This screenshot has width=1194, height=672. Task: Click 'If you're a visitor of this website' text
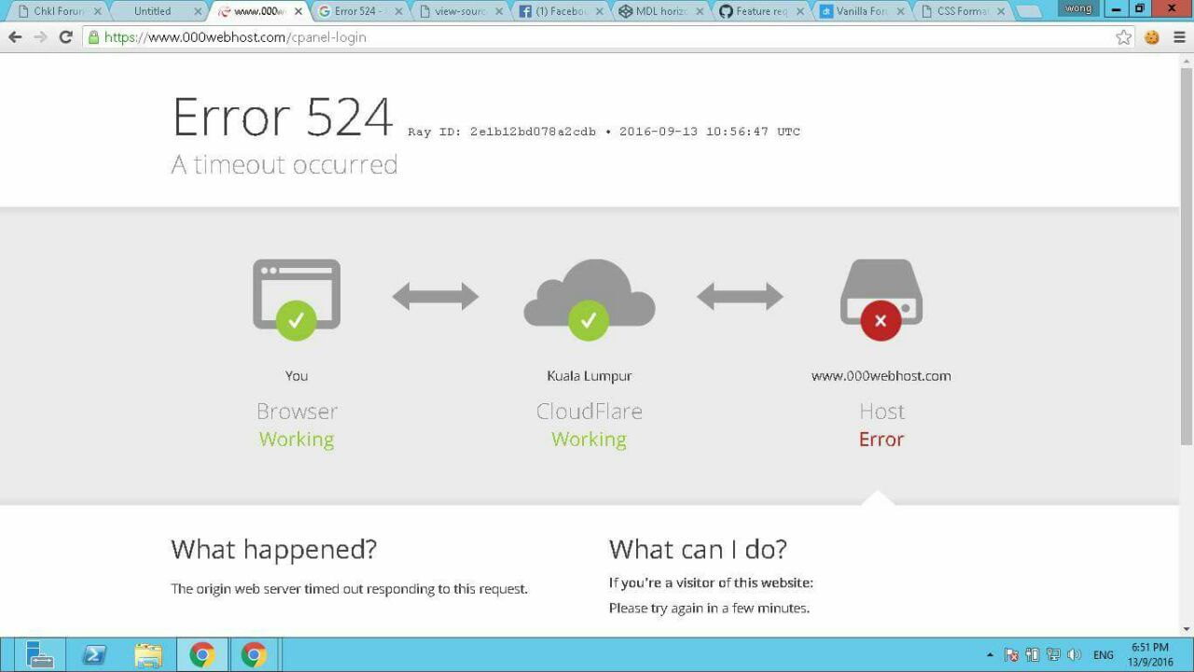point(712,582)
